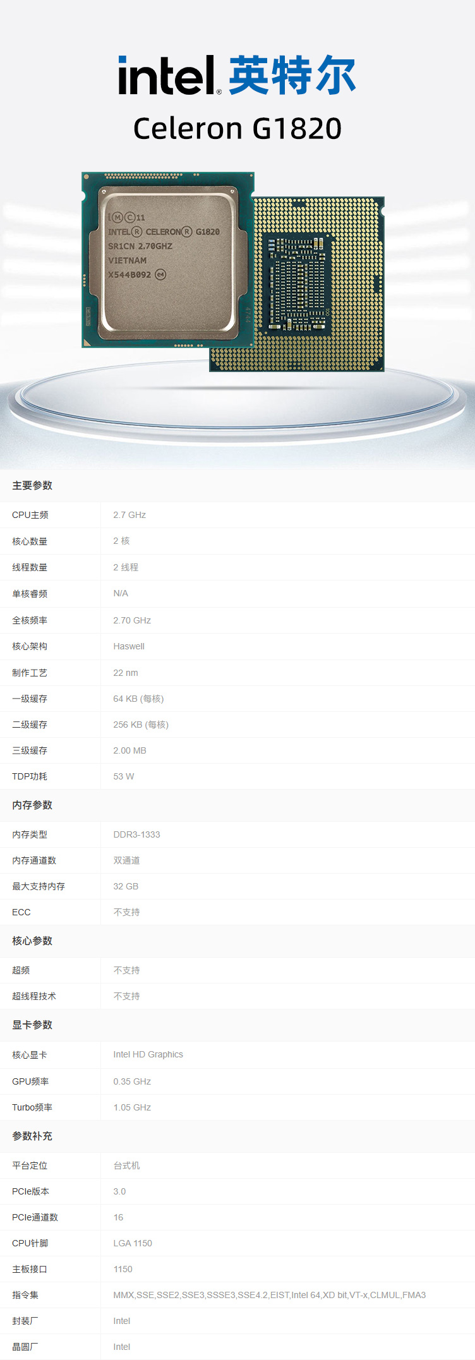The height and width of the screenshot is (1360, 475).
Task: Click the LGA 1150 value
Action: pyautogui.click(x=133, y=1243)
